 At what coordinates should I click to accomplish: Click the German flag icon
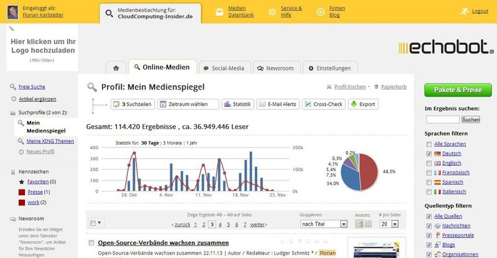coord(437,154)
